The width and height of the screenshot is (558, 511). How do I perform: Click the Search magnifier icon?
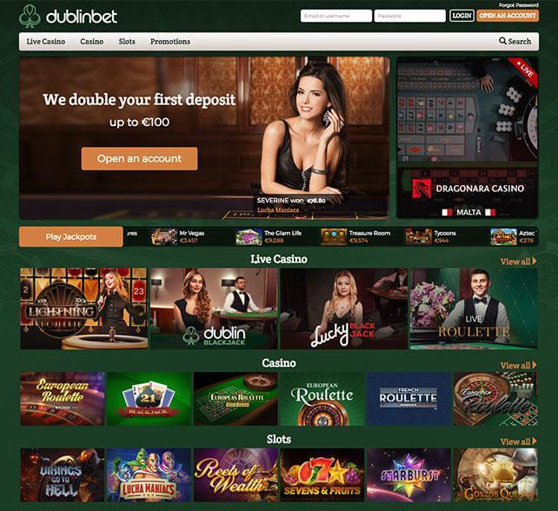(x=502, y=41)
